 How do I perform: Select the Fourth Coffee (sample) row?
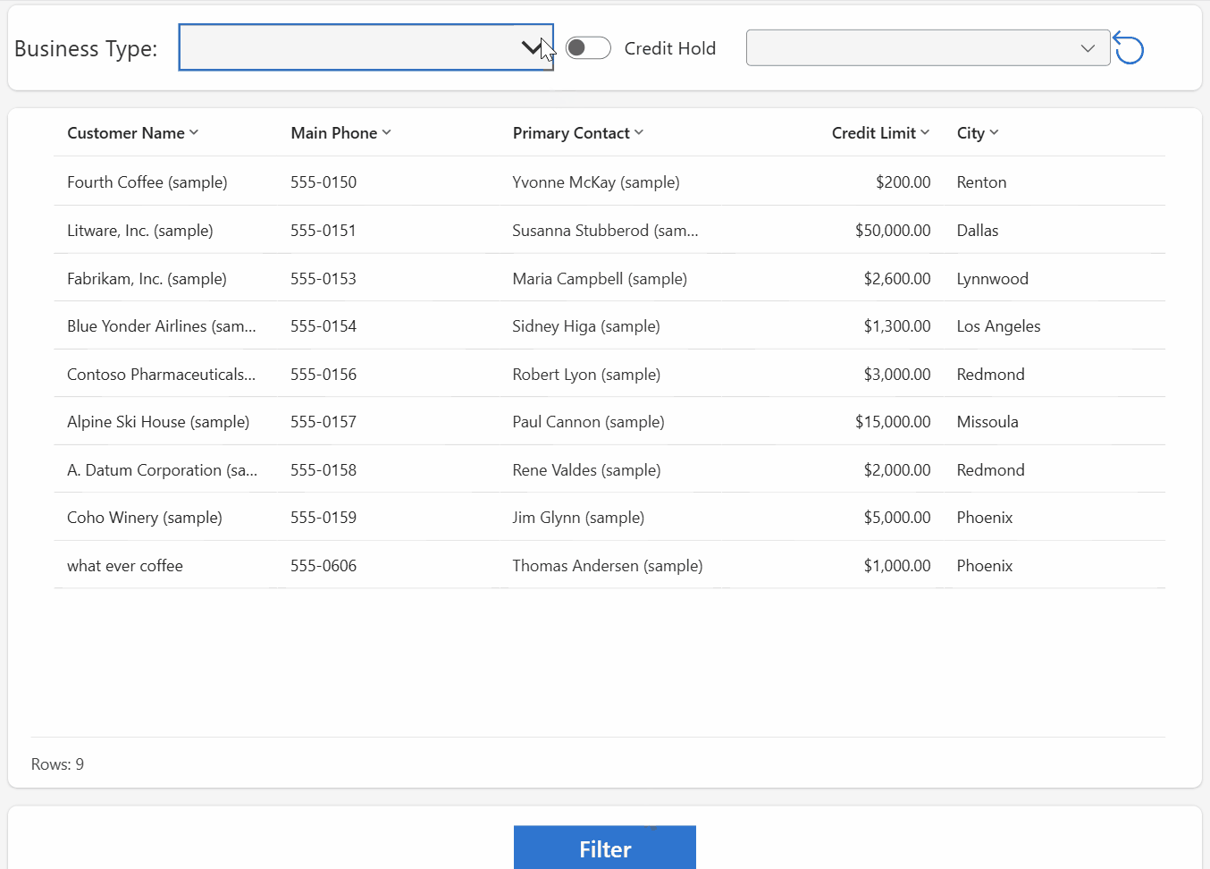[x=147, y=182]
